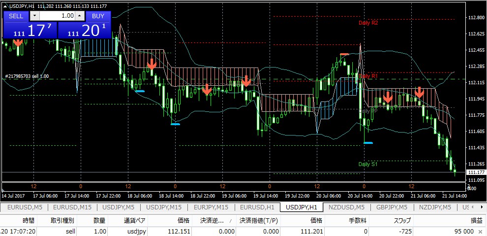Close the usdjpy sell order with X

[479, 232]
